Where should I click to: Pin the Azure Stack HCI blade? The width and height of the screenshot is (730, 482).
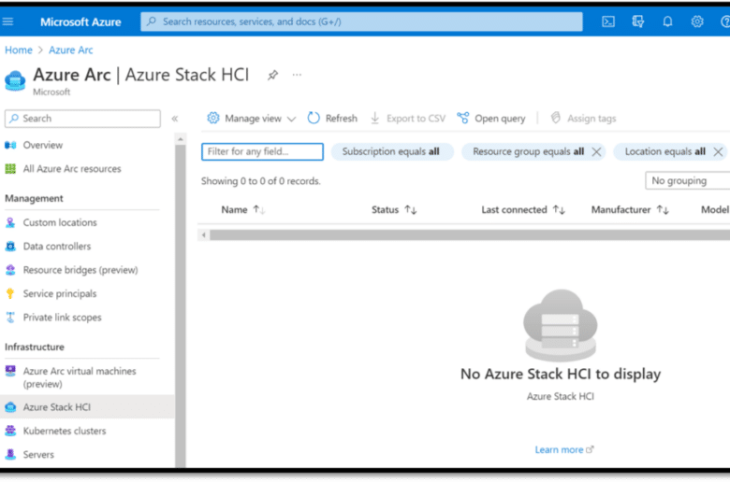[273, 75]
